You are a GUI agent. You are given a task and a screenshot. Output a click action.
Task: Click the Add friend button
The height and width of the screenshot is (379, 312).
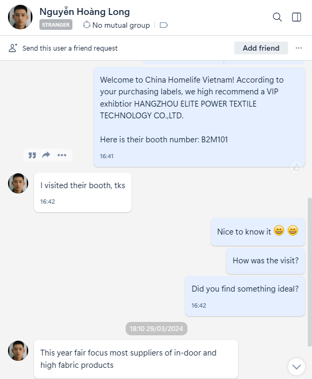pyautogui.click(x=261, y=48)
